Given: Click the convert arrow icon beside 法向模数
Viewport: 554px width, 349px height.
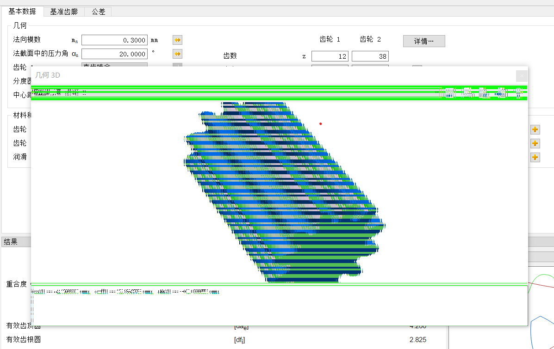Looking at the screenshot, I should [177, 40].
